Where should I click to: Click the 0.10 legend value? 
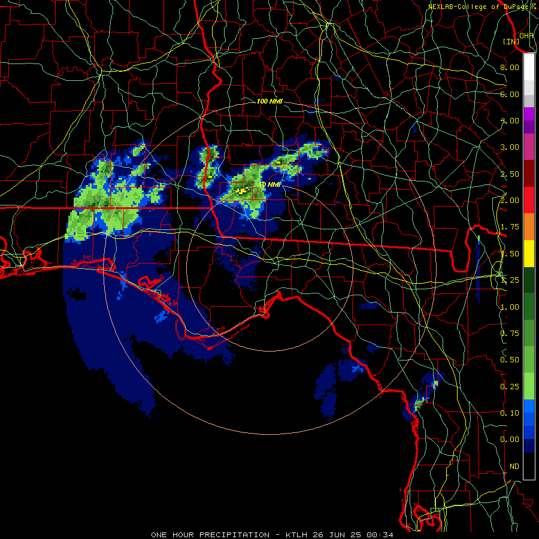[x=510, y=413]
